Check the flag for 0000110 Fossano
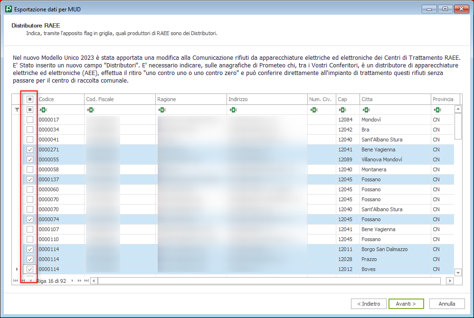 coord(30,239)
